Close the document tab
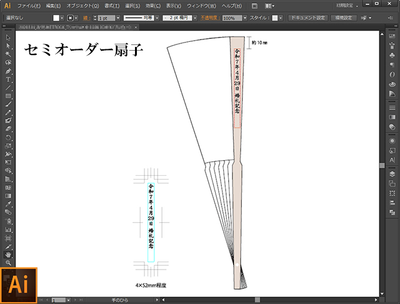The width and height of the screenshot is (400, 304). coord(136,27)
